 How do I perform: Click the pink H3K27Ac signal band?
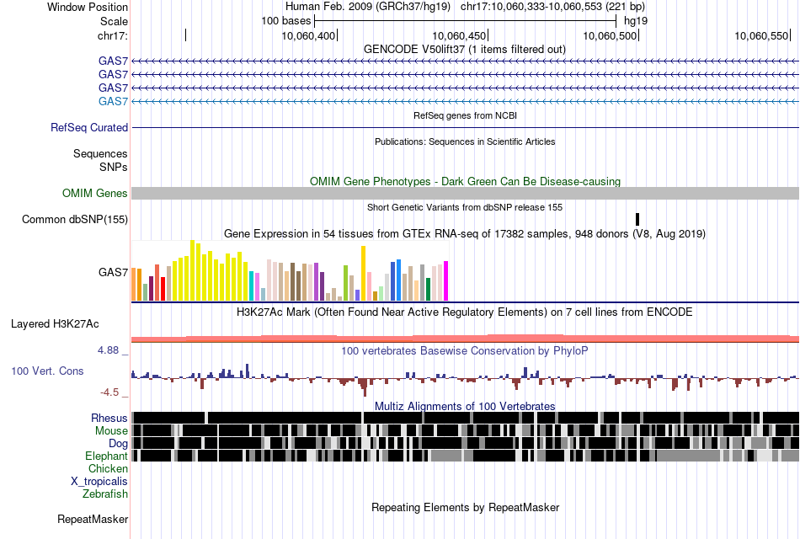coord(466,339)
